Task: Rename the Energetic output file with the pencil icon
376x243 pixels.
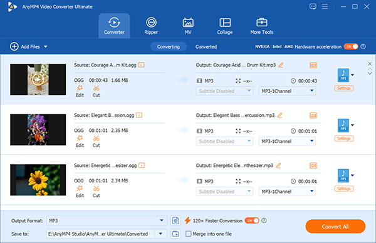Action: click(278, 166)
